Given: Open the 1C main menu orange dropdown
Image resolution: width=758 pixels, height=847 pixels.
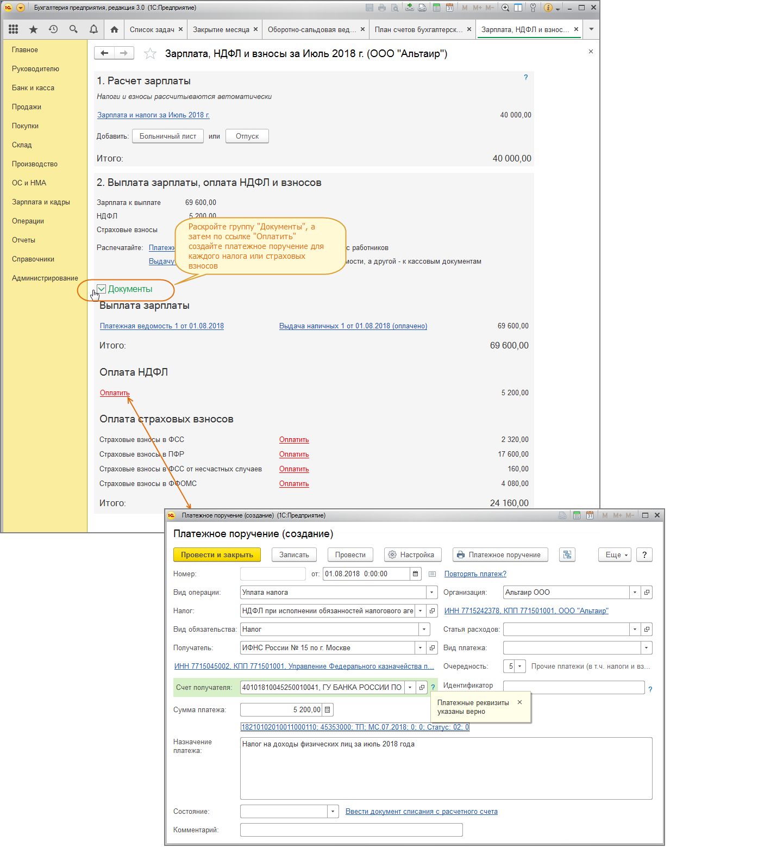Looking at the screenshot, I should 21,8.
